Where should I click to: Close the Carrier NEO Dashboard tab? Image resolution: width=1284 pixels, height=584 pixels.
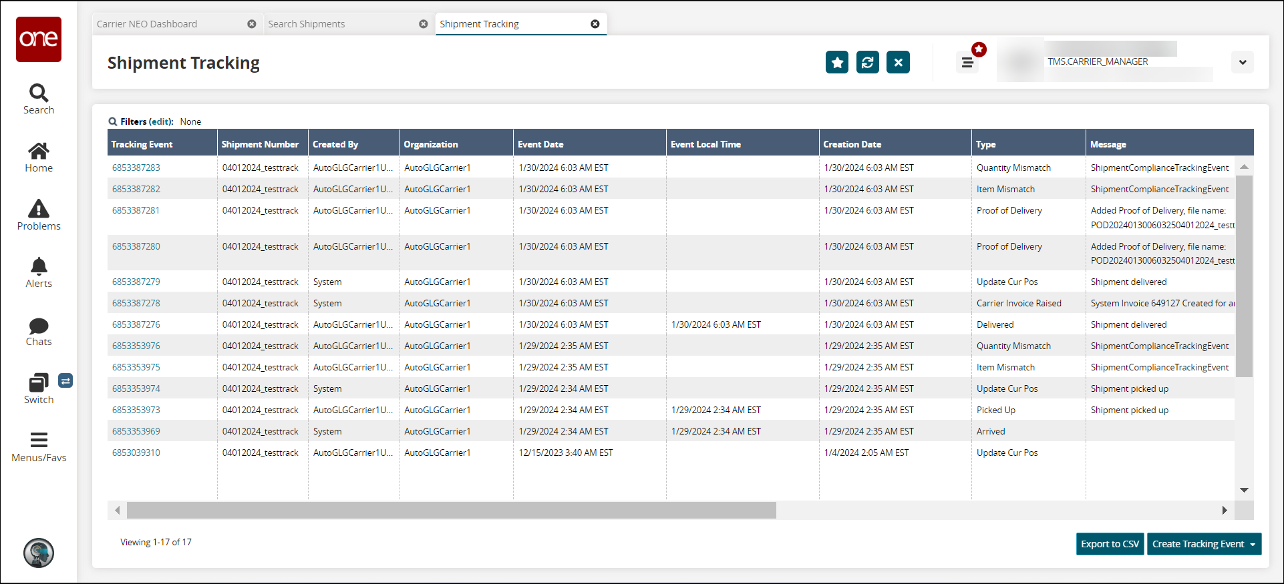(x=252, y=24)
